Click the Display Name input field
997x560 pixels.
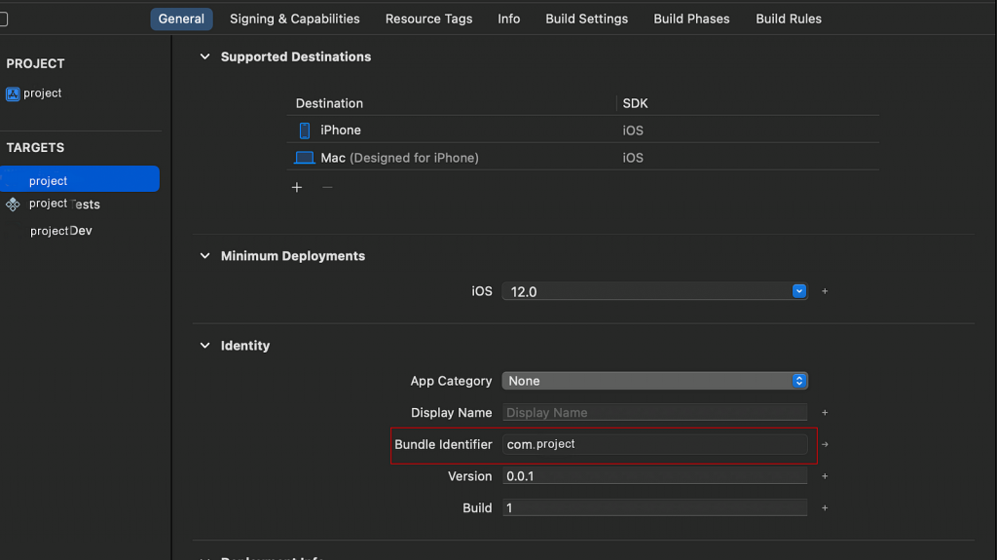[x=654, y=413]
